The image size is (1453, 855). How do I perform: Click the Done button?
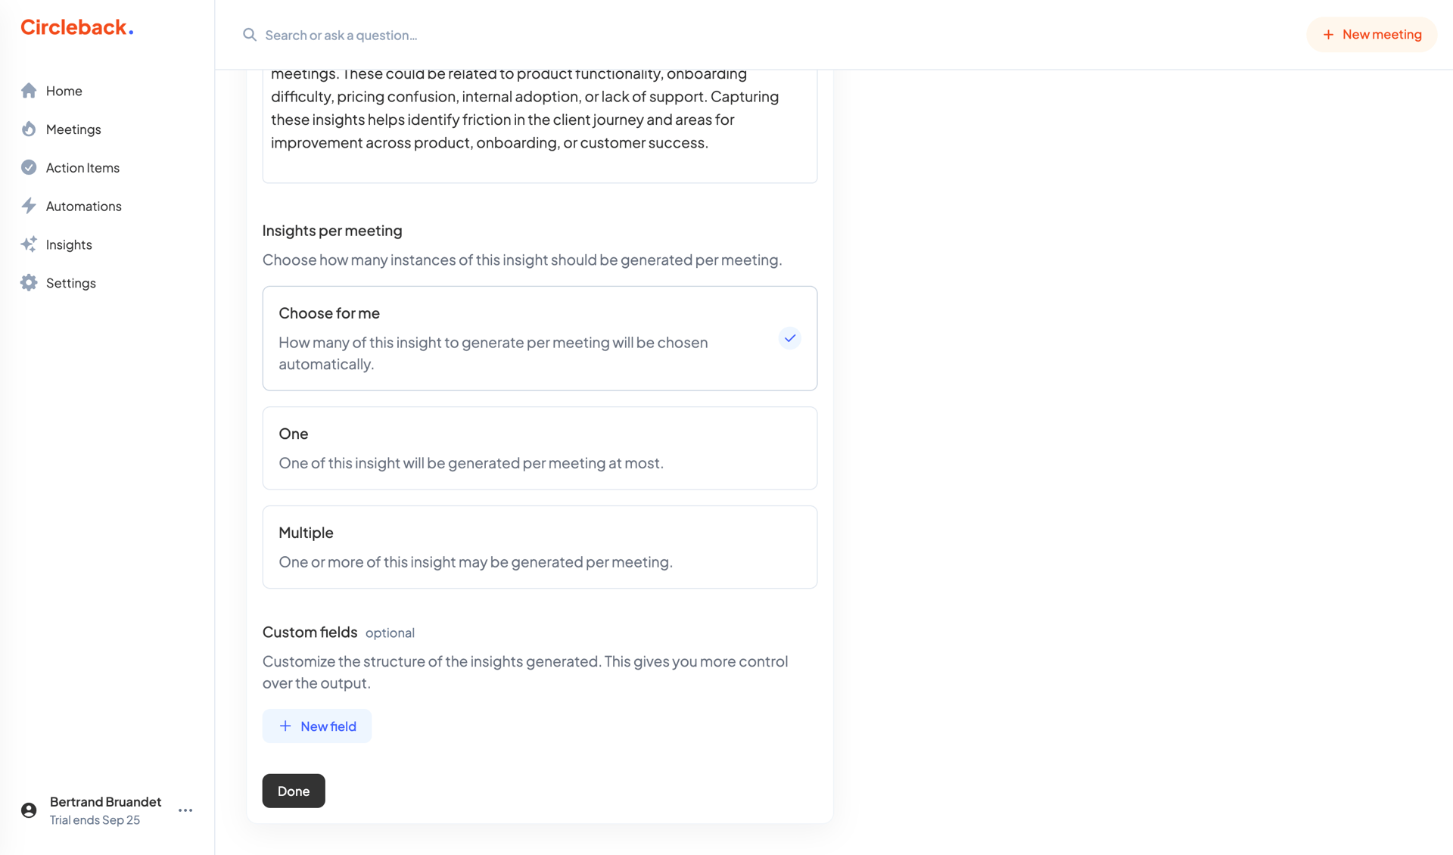click(293, 791)
